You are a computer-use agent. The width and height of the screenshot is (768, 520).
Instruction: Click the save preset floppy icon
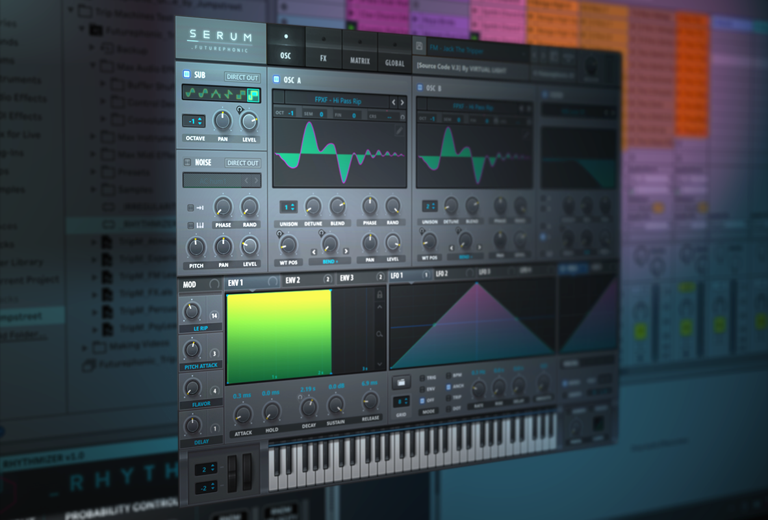pos(419,46)
